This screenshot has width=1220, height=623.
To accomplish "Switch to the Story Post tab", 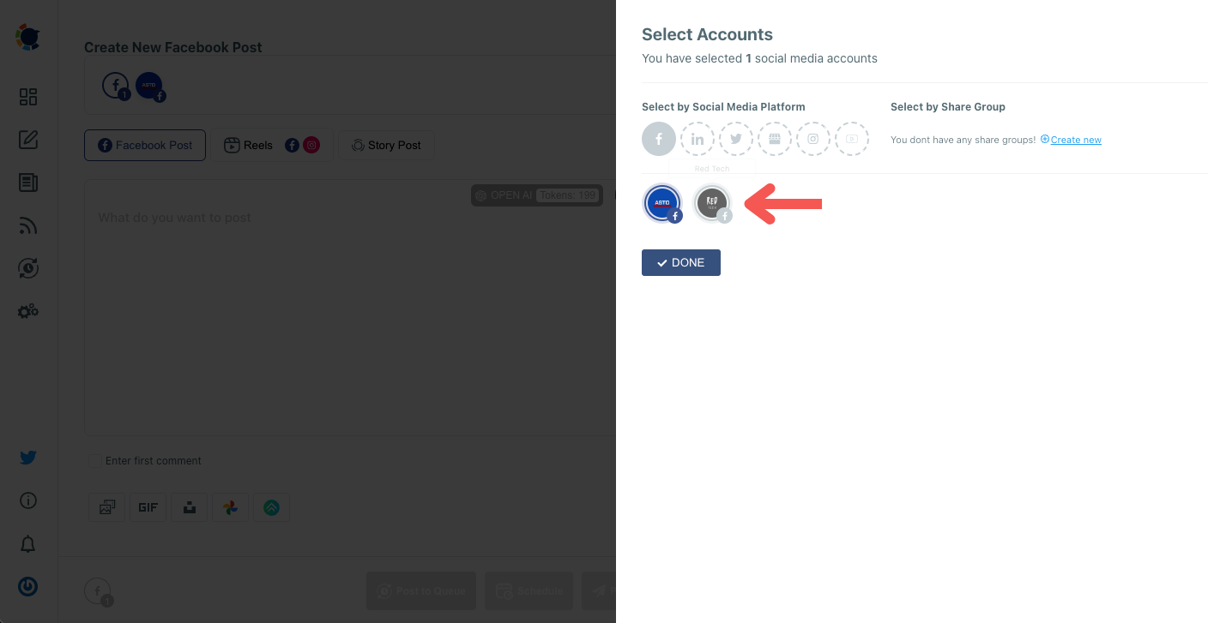I will (x=386, y=145).
